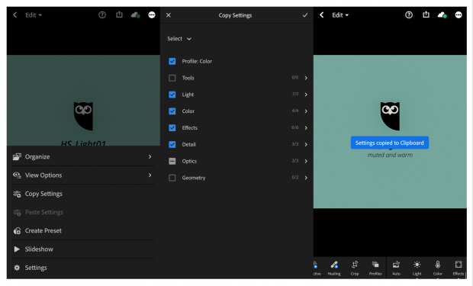Click the Slideshow play icon
This screenshot has height=286, width=473.
click(17, 249)
